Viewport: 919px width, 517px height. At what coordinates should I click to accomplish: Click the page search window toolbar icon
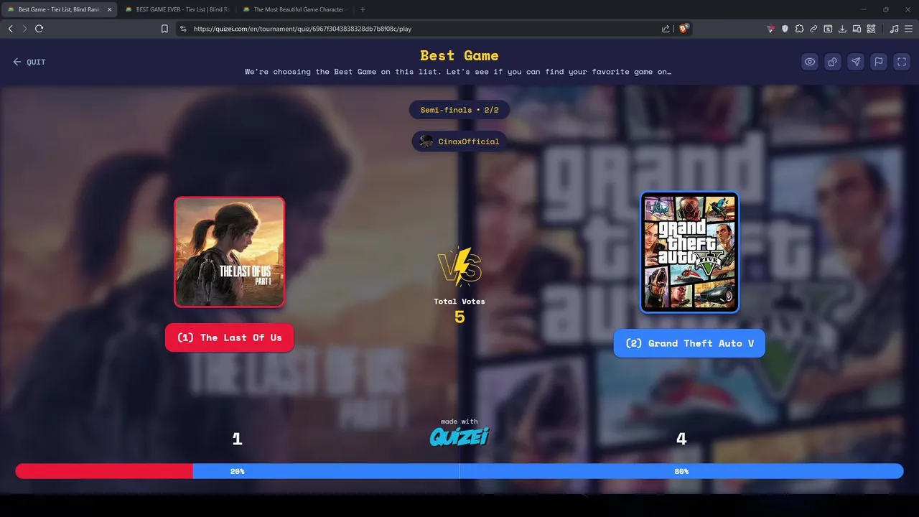[828, 29]
